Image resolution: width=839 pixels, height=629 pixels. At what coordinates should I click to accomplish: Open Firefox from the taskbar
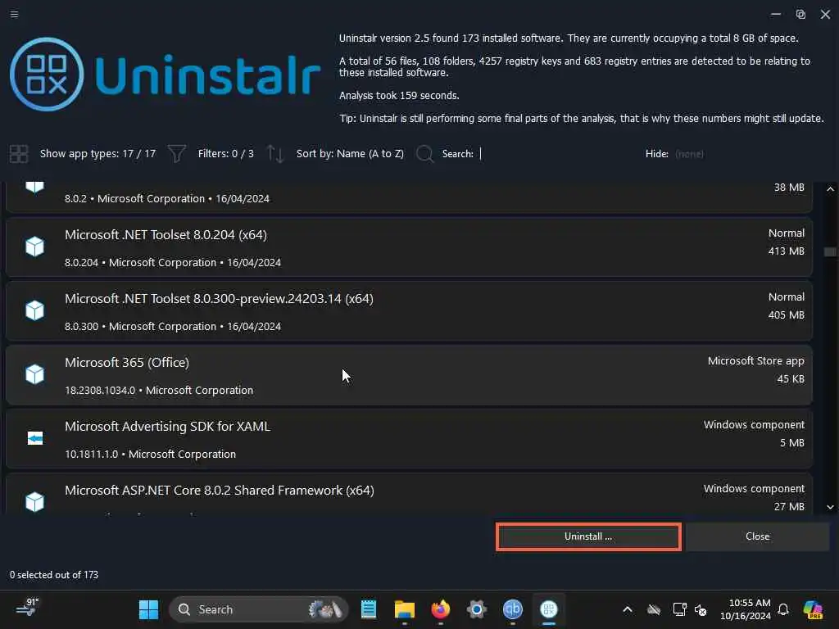tap(440, 609)
